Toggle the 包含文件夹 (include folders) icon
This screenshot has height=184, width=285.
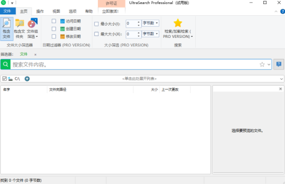(19, 29)
